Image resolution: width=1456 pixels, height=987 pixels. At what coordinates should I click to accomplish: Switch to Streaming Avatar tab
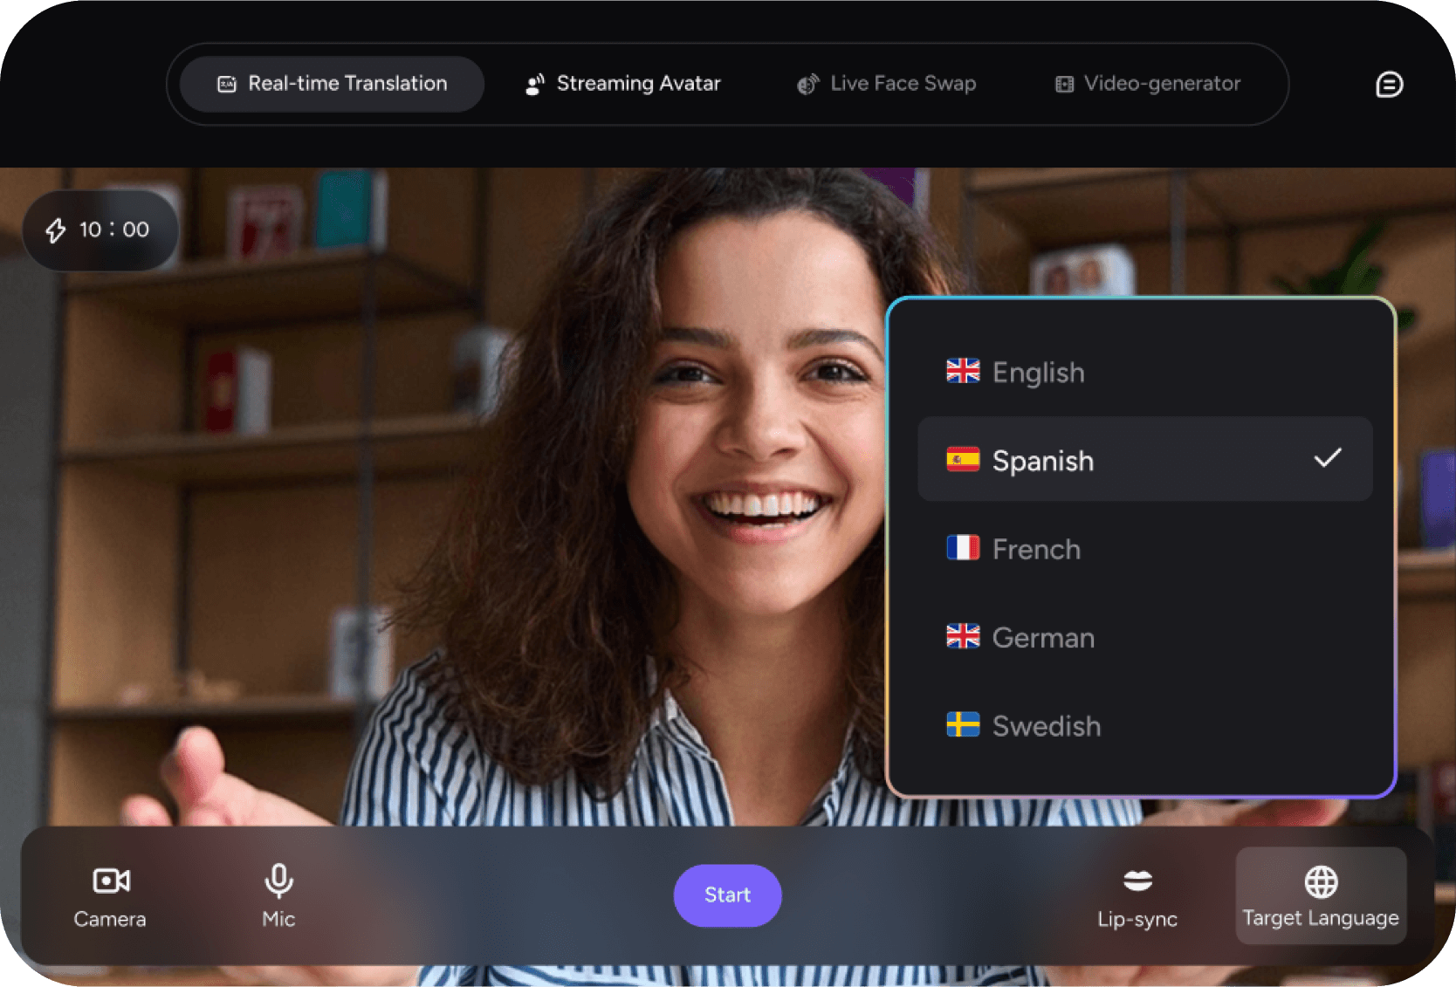pos(623,84)
